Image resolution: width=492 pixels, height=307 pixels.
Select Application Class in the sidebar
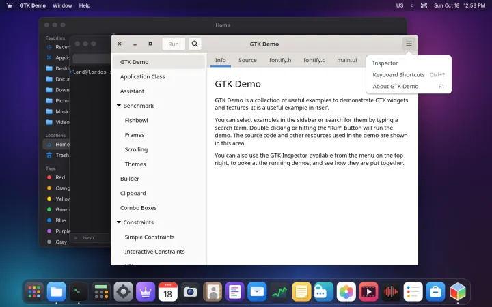pos(159,76)
